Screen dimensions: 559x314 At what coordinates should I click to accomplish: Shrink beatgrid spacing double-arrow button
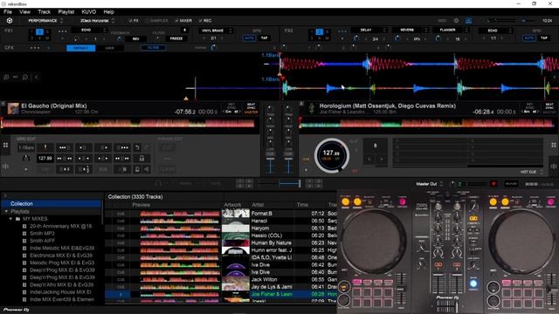tap(65, 159)
